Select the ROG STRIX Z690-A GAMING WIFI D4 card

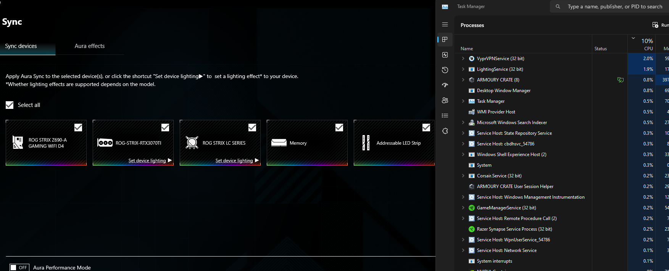pos(46,143)
